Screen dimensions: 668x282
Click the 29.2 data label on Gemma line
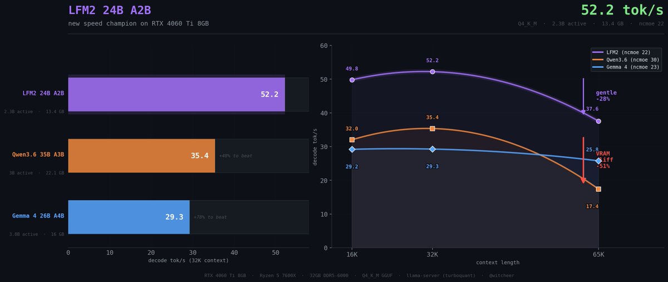[x=352, y=166]
